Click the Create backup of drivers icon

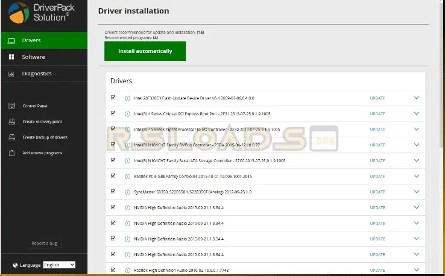(11, 137)
